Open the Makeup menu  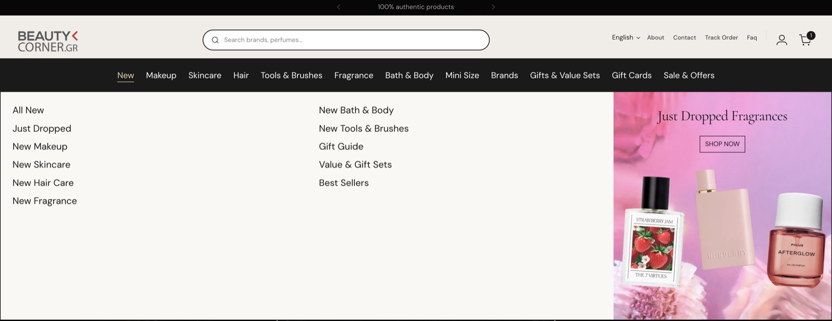161,75
